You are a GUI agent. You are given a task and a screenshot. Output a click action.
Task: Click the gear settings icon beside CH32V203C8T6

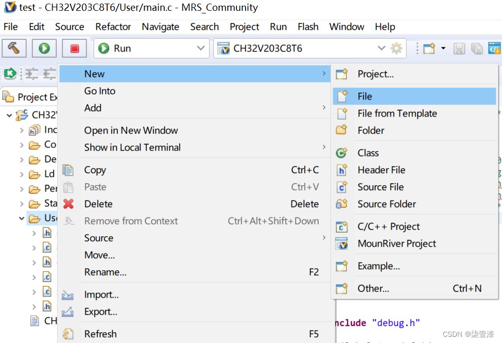pyautogui.click(x=396, y=48)
